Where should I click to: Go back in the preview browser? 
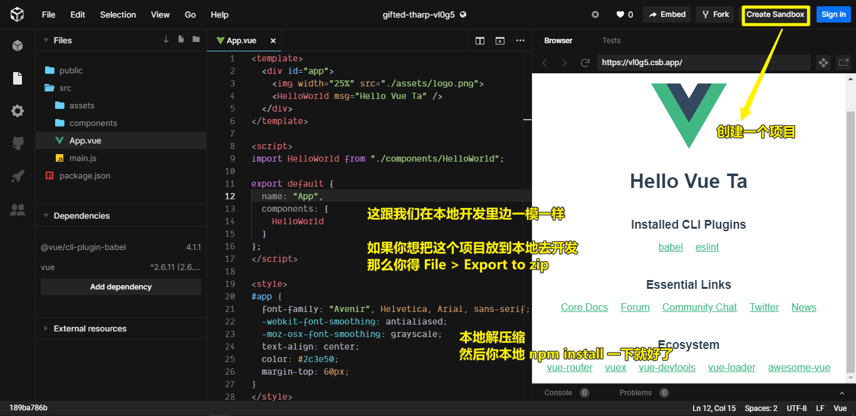(545, 63)
